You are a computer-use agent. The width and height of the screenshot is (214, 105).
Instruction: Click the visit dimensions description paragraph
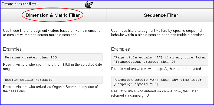52,33
